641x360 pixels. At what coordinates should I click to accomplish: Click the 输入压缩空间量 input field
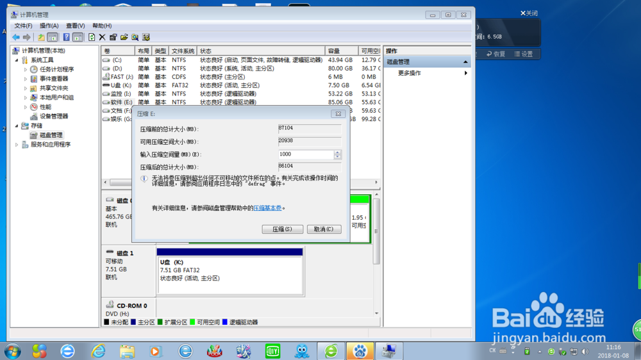click(x=306, y=154)
